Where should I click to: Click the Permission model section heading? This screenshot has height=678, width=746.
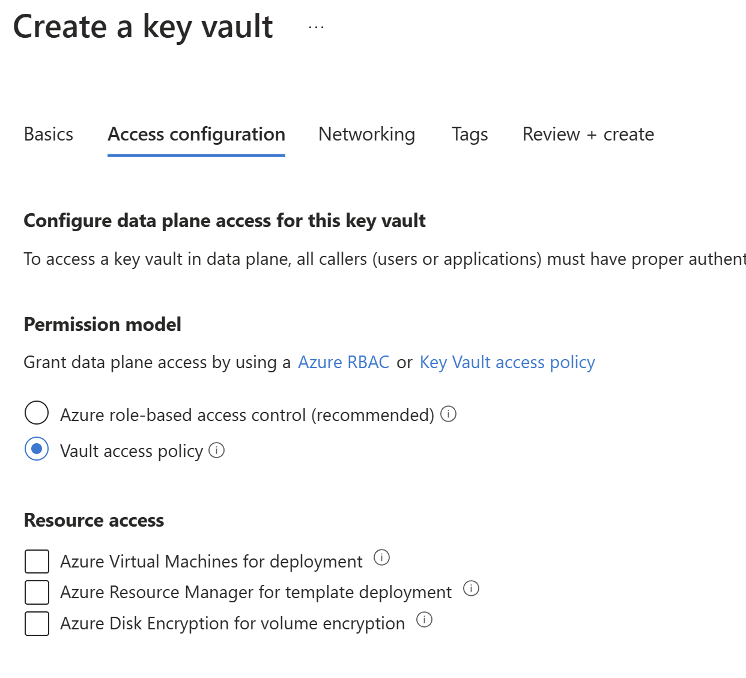pos(102,324)
